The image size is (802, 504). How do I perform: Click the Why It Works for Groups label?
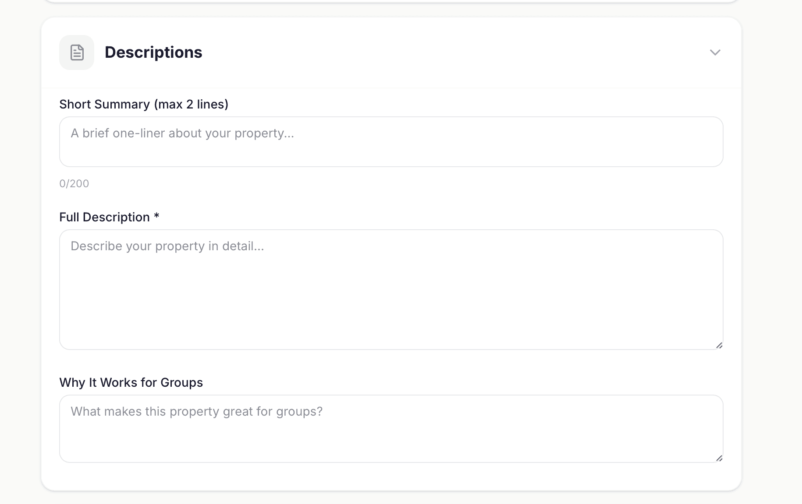pyautogui.click(x=131, y=382)
